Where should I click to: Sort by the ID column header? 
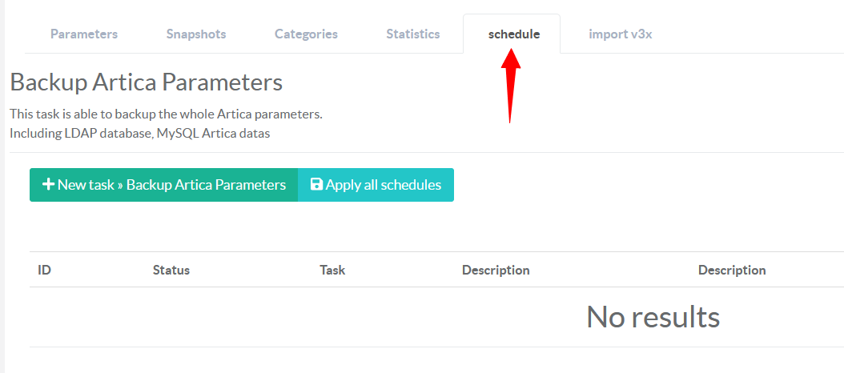tap(45, 271)
